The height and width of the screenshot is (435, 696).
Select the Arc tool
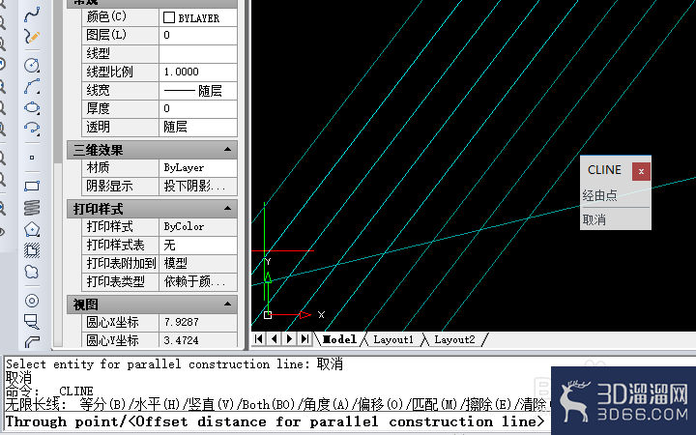coord(32,87)
